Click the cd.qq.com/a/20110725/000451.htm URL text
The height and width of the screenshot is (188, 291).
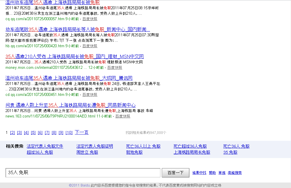pyautogui.click(x=35, y=94)
